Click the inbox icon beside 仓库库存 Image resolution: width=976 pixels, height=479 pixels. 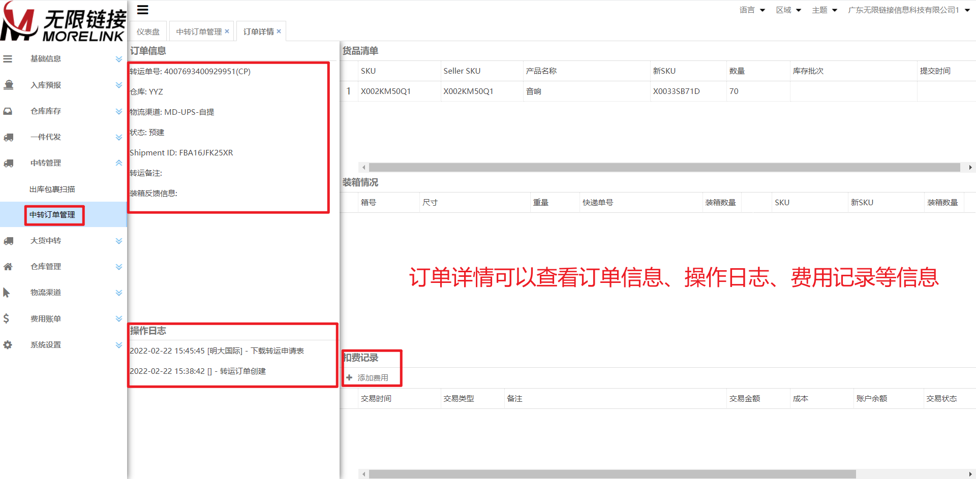click(x=8, y=111)
